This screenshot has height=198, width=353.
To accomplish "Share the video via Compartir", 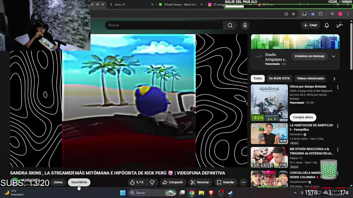I will pyautogui.click(x=173, y=182).
